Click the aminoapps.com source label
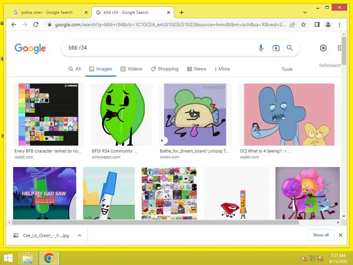 coord(106,157)
